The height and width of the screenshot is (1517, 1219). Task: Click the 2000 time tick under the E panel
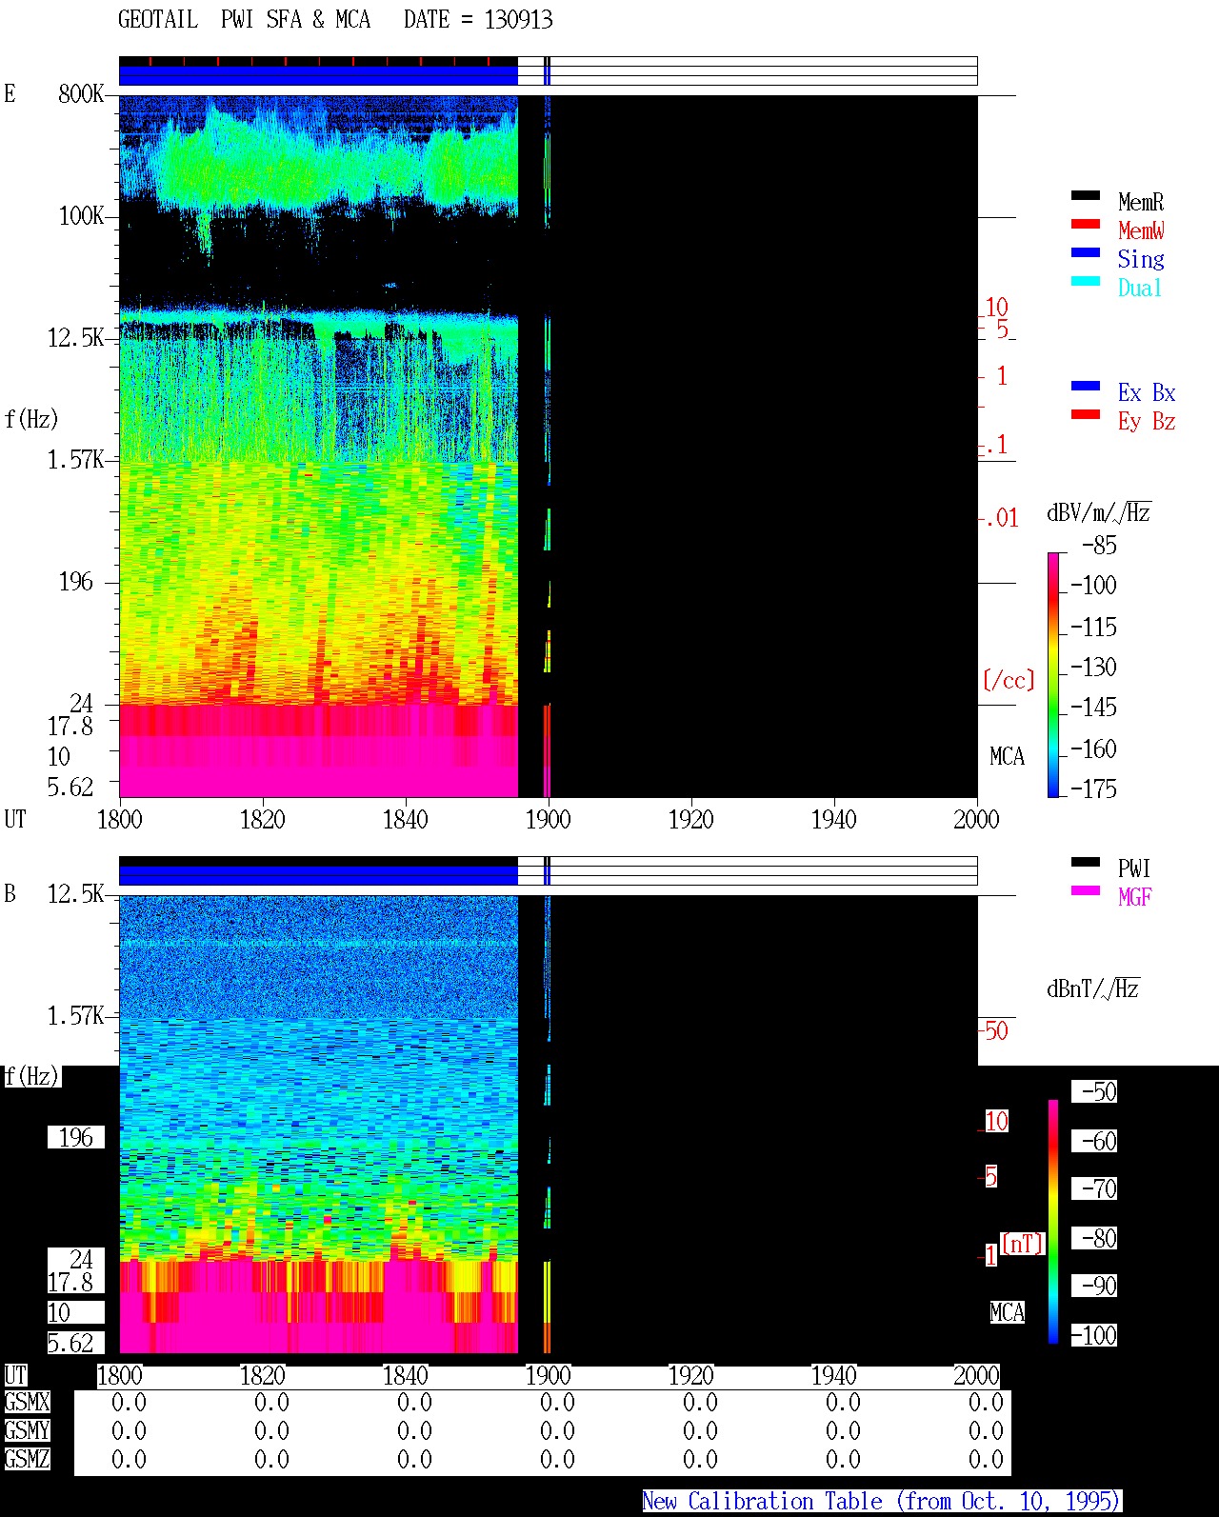point(976,819)
